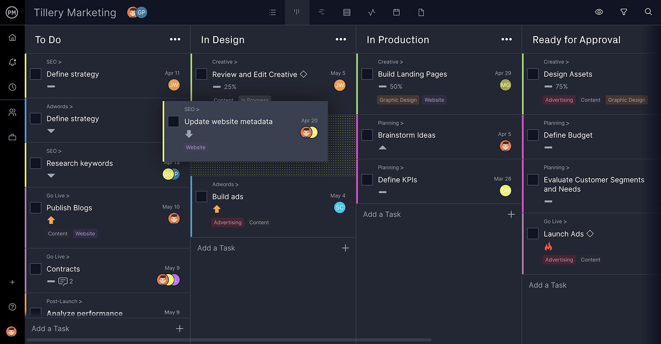Click the Website tag on Publish Blogs
This screenshot has width=661, height=344.
pos(85,234)
